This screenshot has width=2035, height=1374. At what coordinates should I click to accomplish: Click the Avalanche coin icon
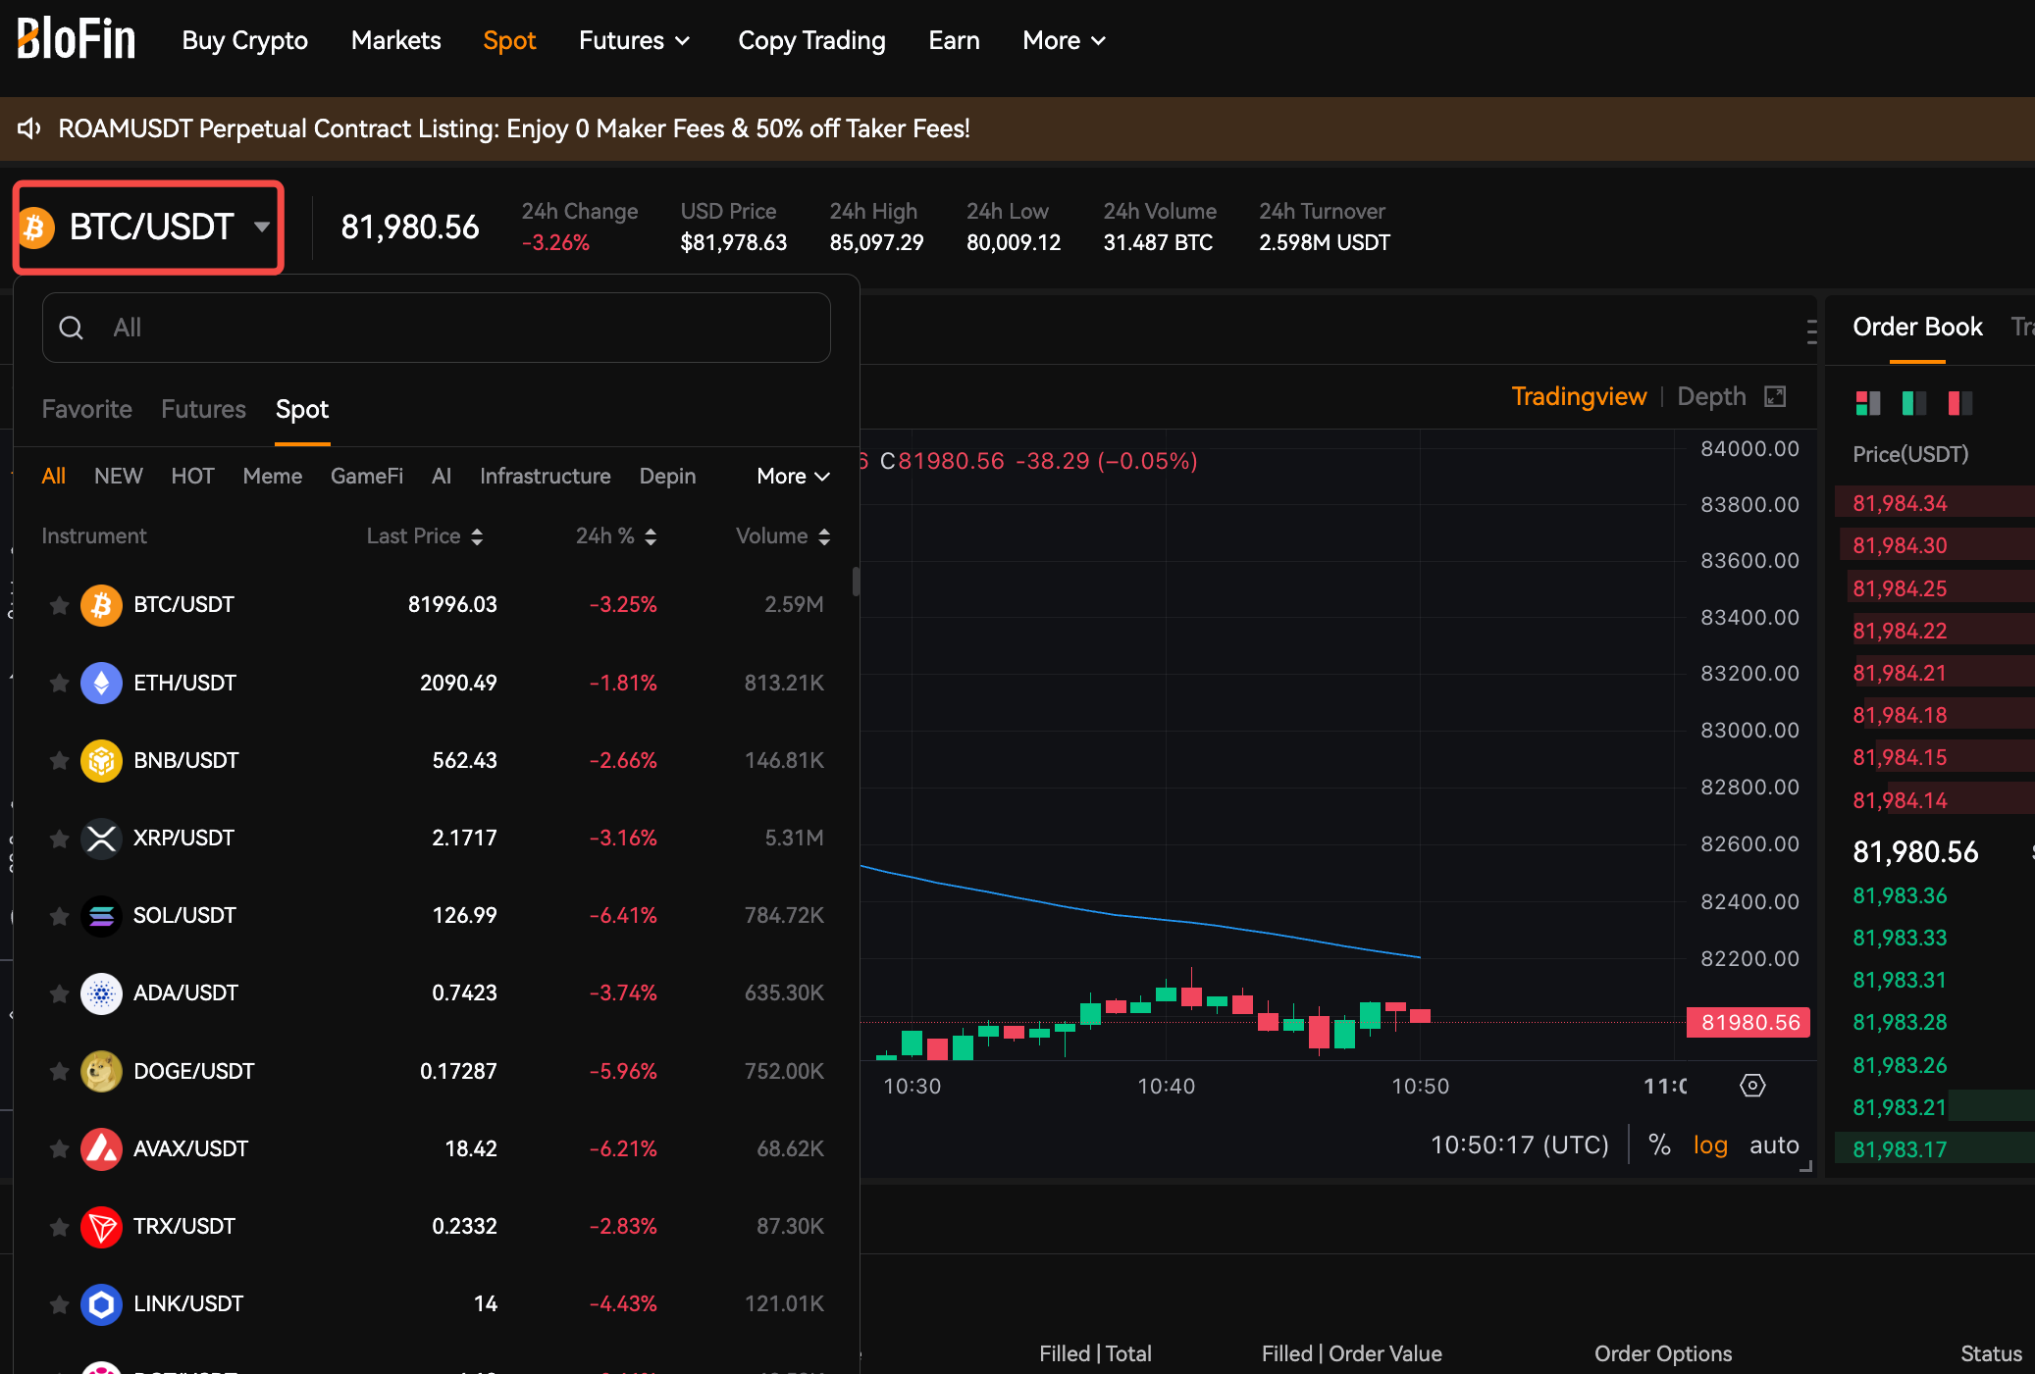click(101, 1148)
